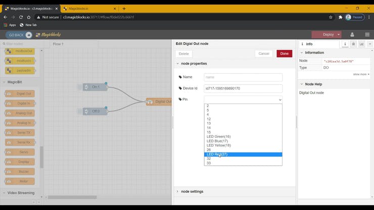
Task: Trigger the On:1 inject node button
Action: tap(79, 87)
